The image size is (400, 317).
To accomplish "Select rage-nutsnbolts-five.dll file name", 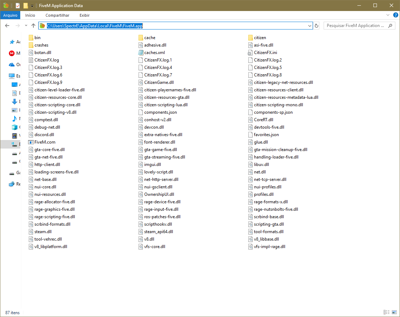I will click(x=276, y=209).
